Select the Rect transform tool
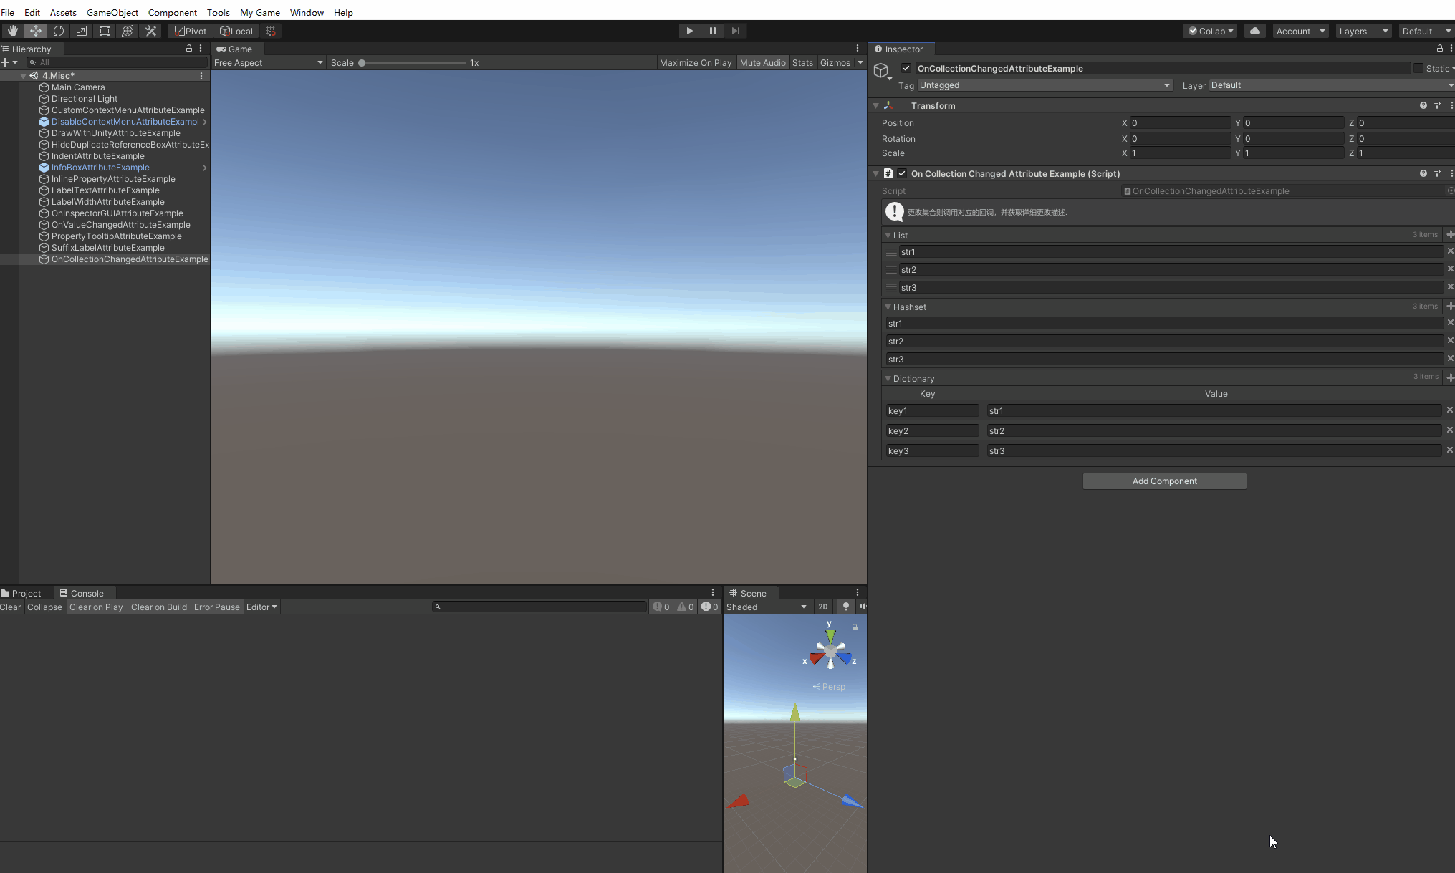The width and height of the screenshot is (1455, 873). (105, 31)
